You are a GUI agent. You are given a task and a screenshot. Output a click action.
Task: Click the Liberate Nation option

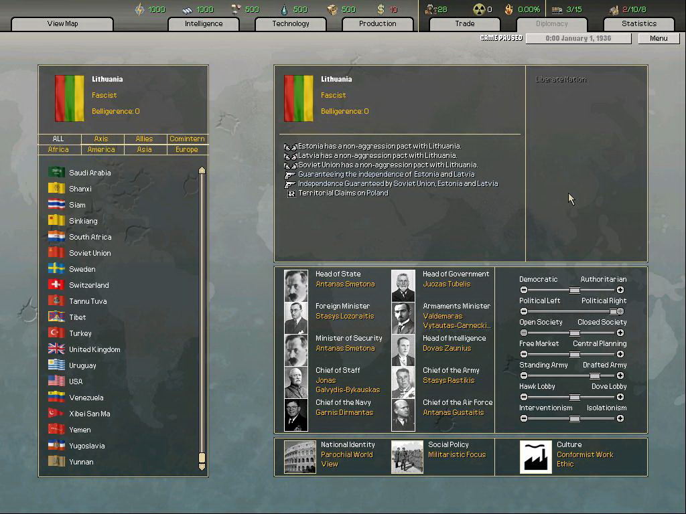561,80
